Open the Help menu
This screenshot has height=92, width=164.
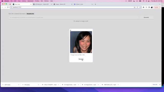[x=52, y=1]
